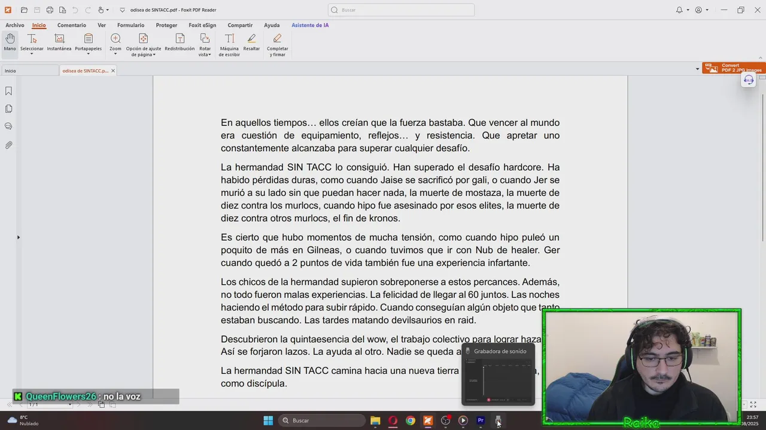Screen dimensions: 766x430
Task: Open the weather widget 8°C Nublado
Action: (23, 420)
